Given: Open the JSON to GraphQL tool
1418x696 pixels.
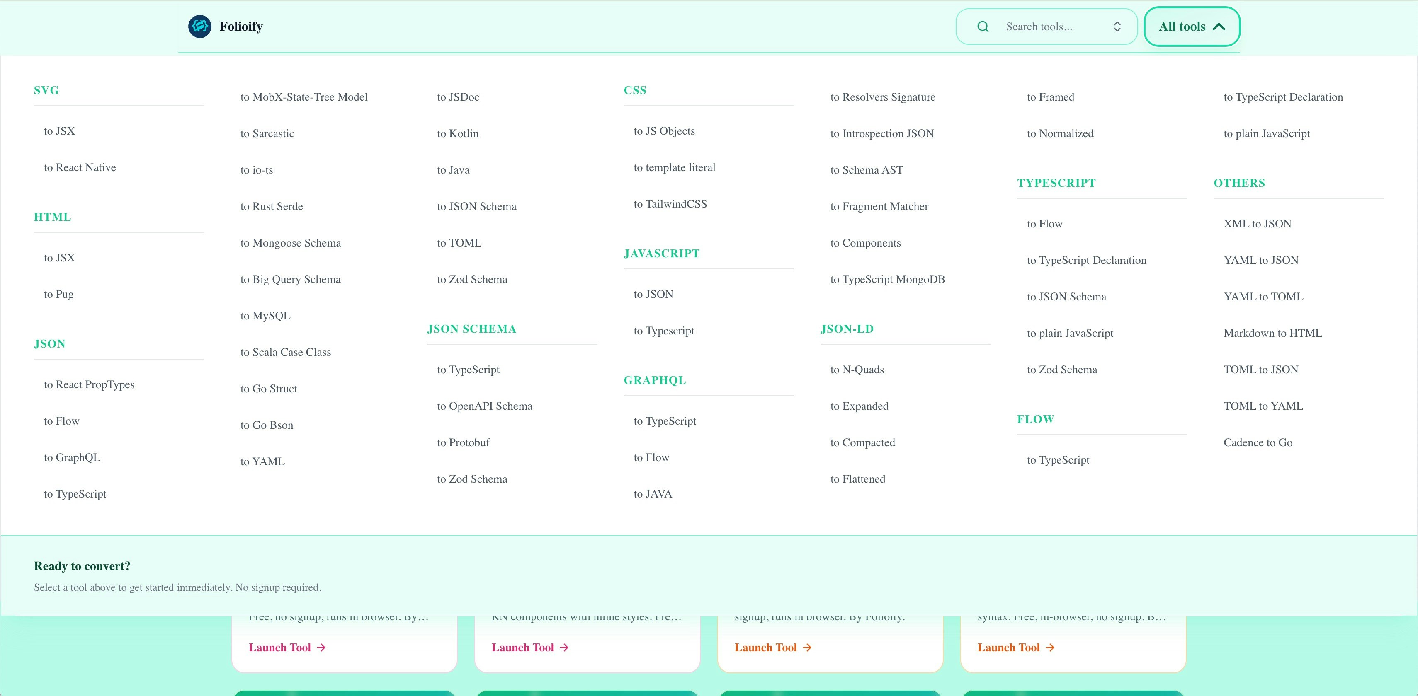Looking at the screenshot, I should (72, 457).
